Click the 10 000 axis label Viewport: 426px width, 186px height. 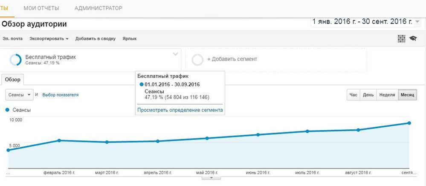[16, 120]
